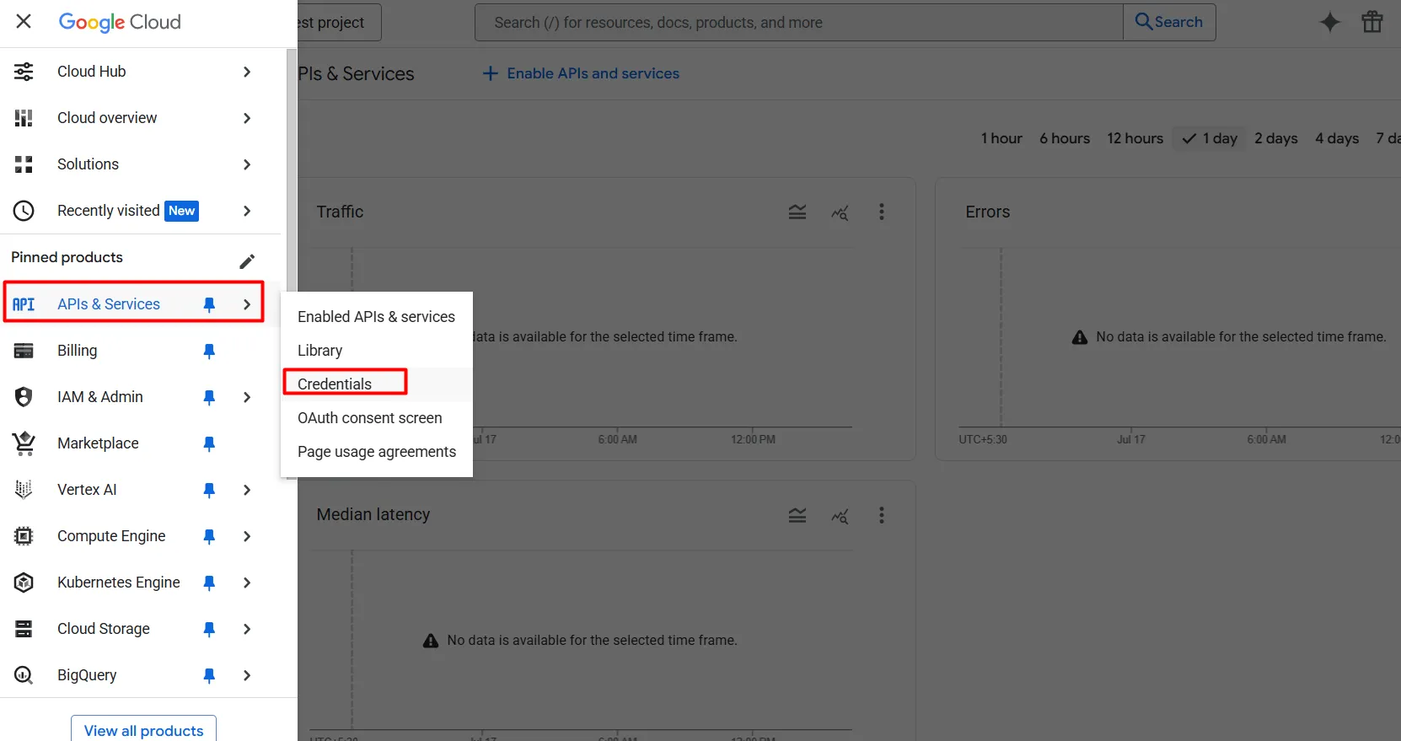The width and height of the screenshot is (1401, 741).
Task: Open Page usage agreements
Action: pyautogui.click(x=376, y=452)
